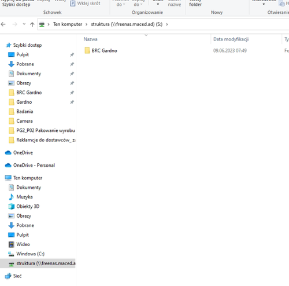
Task: Go up one folder level arrow
Action: click(x=32, y=24)
